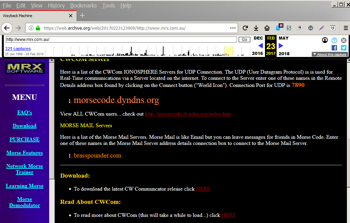Open Wayback Machine user account icon
This screenshot has width=350, height=223.
pos(325,40)
